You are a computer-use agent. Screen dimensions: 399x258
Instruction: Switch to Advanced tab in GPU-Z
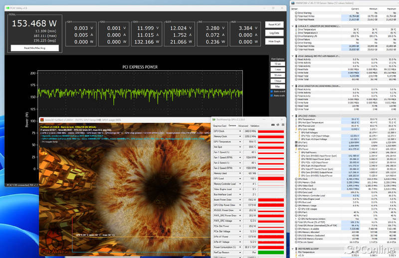point(243,126)
